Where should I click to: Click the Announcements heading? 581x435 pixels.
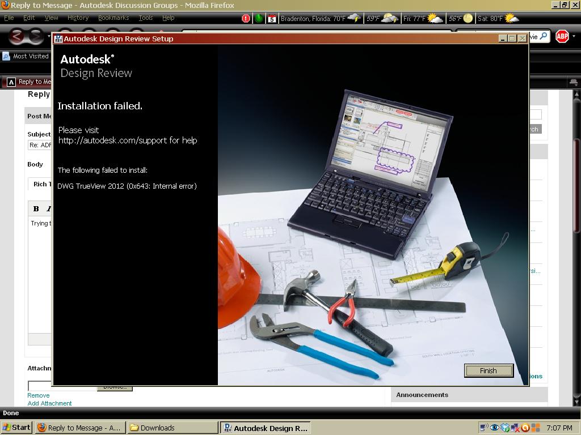pyautogui.click(x=422, y=395)
